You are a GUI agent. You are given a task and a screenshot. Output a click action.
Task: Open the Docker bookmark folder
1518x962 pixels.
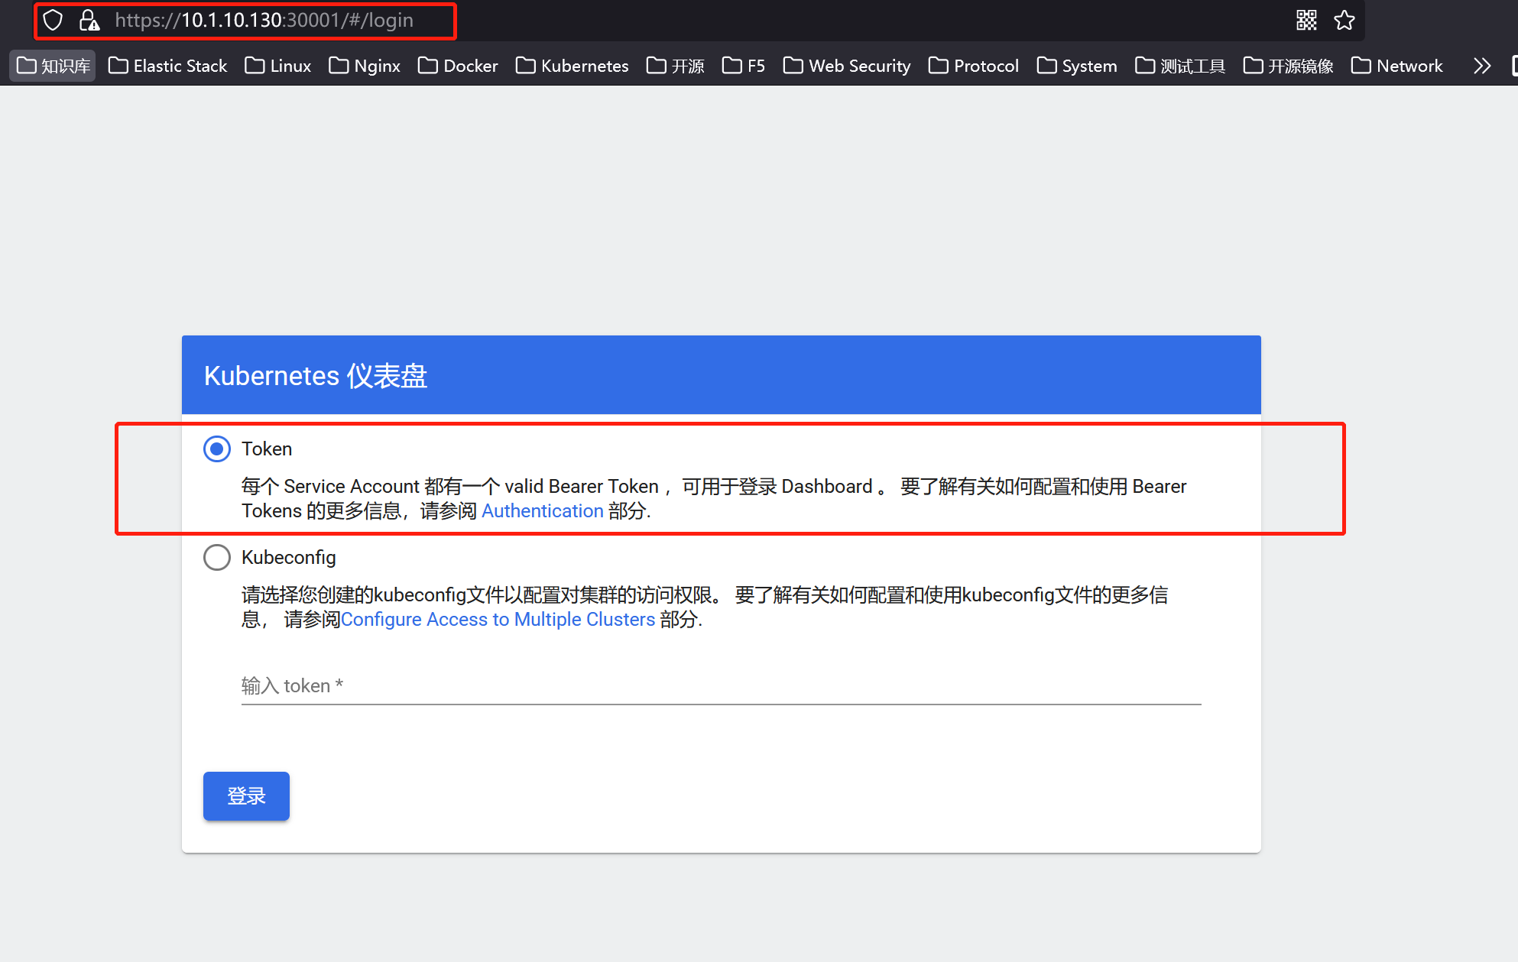pyautogui.click(x=459, y=66)
